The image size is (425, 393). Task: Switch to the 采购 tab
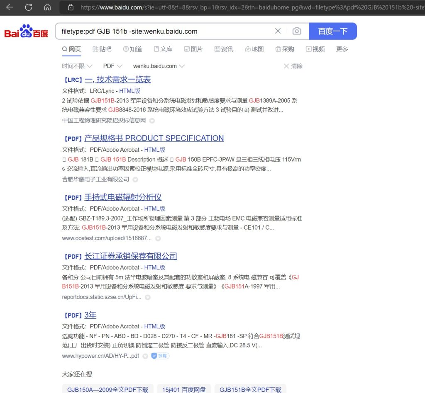[x=285, y=49]
